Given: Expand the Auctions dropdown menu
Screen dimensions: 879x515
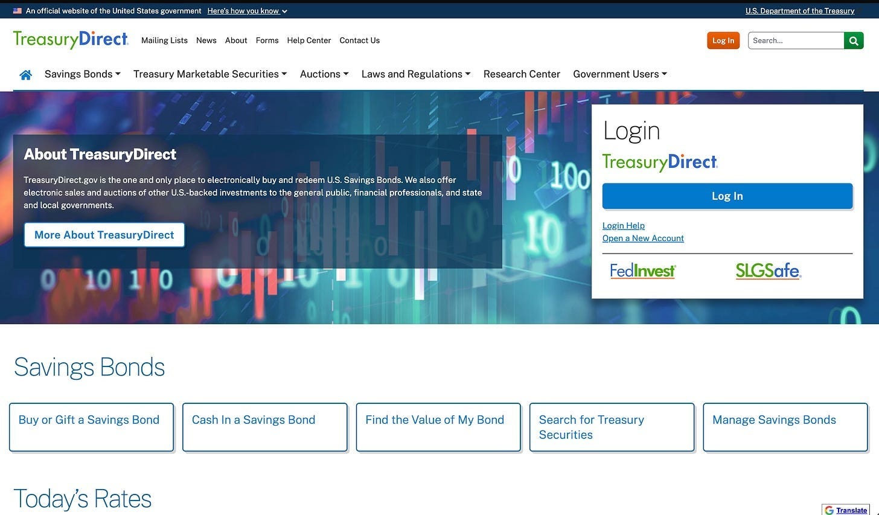Looking at the screenshot, I should coord(324,74).
